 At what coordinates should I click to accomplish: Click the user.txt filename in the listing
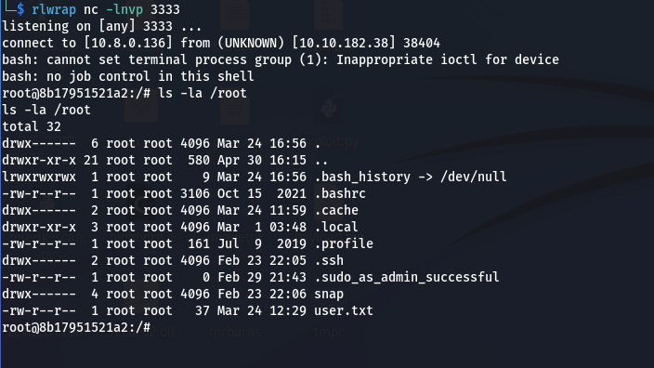[344, 310]
